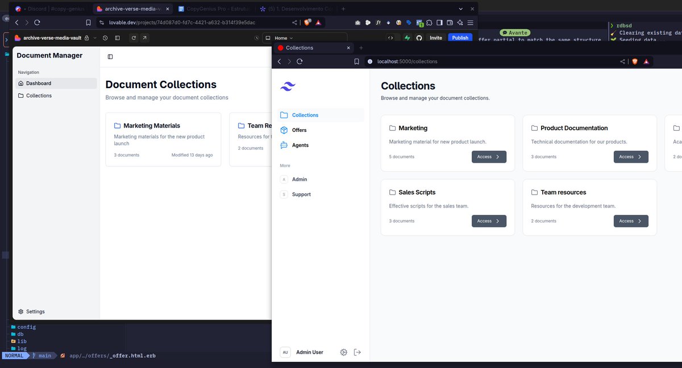Click Admin User profile name
682x368 pixels.
tap(310, 352)
